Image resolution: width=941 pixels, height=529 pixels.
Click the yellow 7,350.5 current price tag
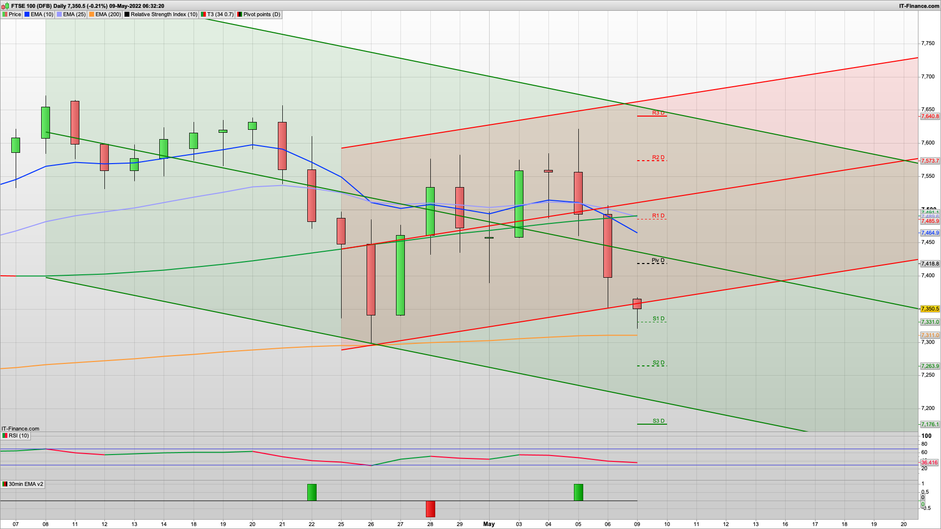(930, 309)
